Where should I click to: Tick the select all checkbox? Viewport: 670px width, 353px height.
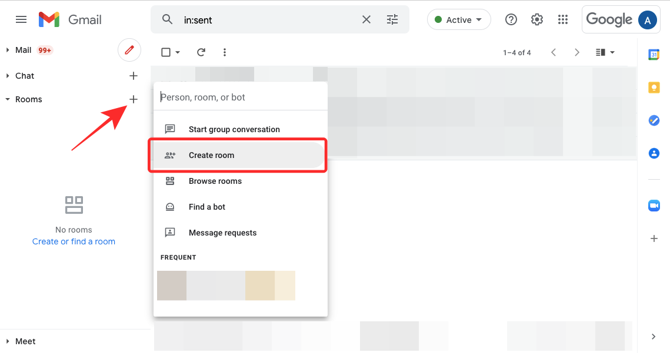[x=166, y=52]
